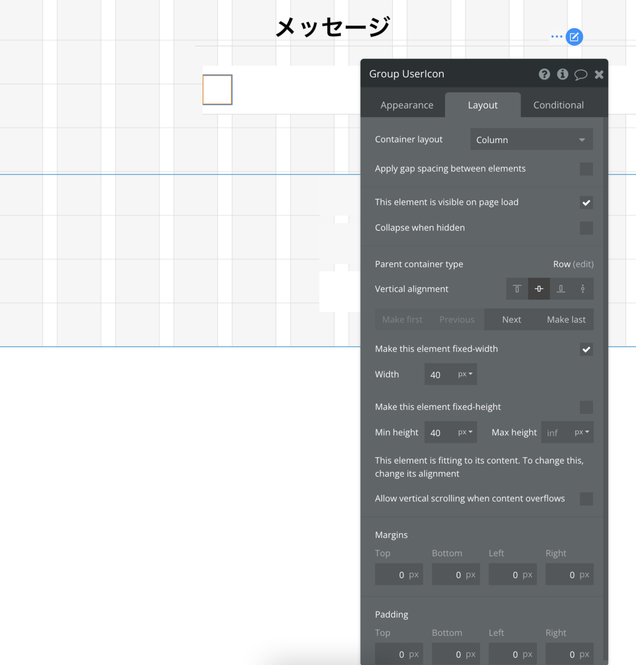Click the Margins Left field
Screen dimensions: 636x665
click(x=513, y=575)
